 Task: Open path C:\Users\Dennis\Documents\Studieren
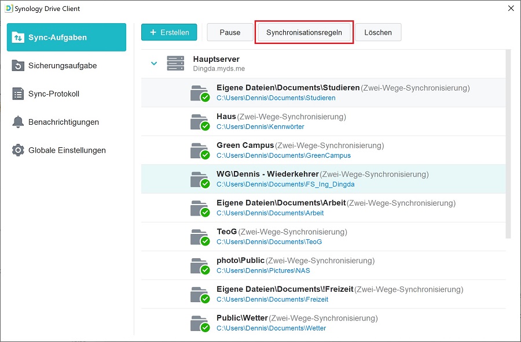tap(276, 98)
